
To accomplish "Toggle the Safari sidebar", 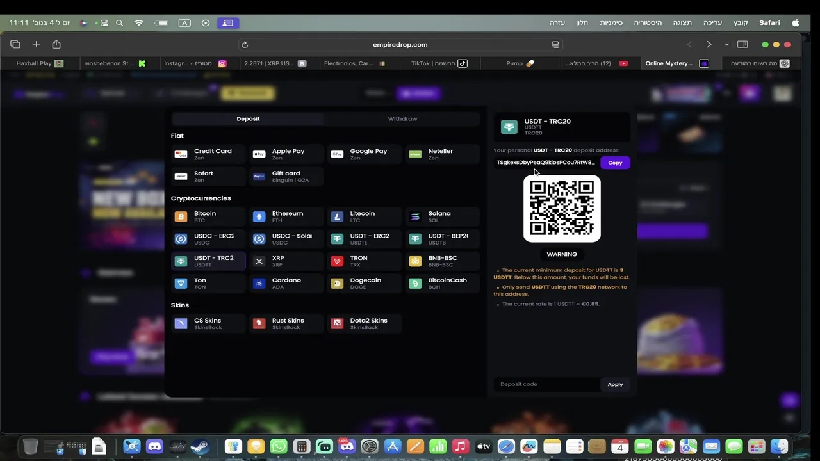I will pyautogui.click(x=742, y=44).
